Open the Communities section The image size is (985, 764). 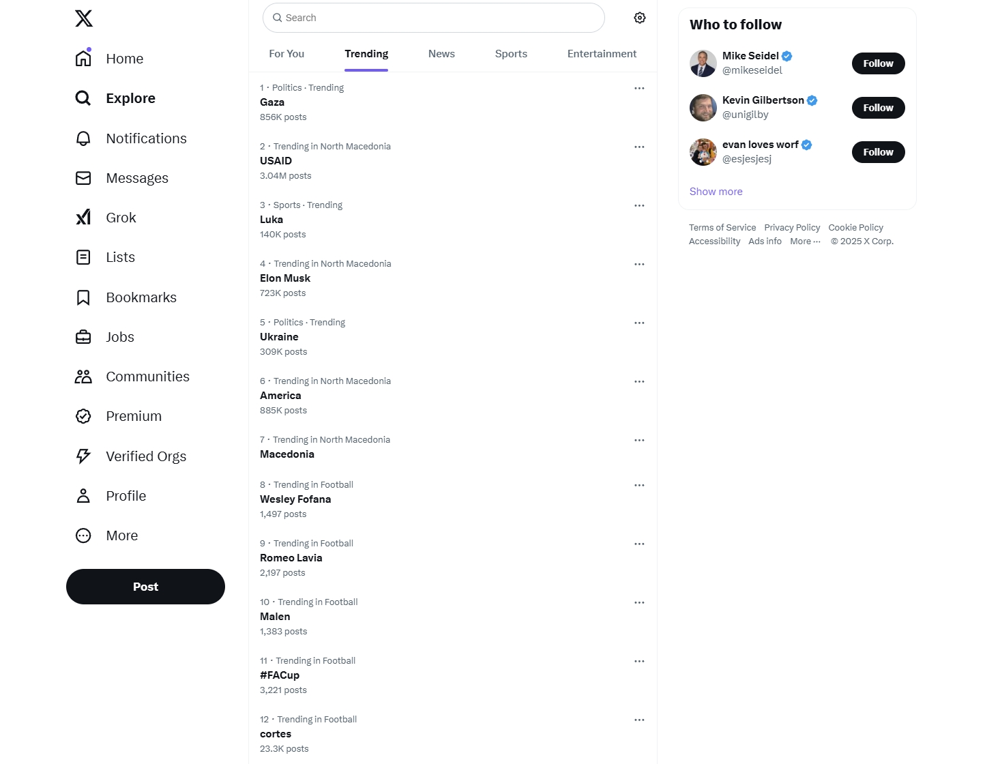147,376
